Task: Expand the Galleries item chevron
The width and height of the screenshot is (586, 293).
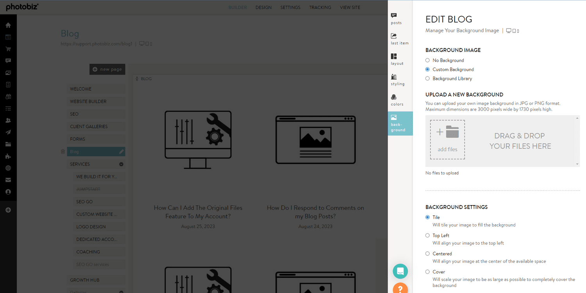Action: pyautogui.click(x=121, y=291)
